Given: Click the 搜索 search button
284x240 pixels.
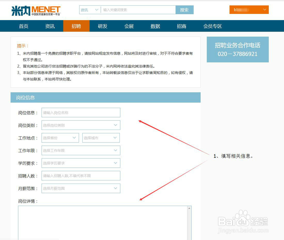Looking at the screenshot, I should (x=185, y=10).
